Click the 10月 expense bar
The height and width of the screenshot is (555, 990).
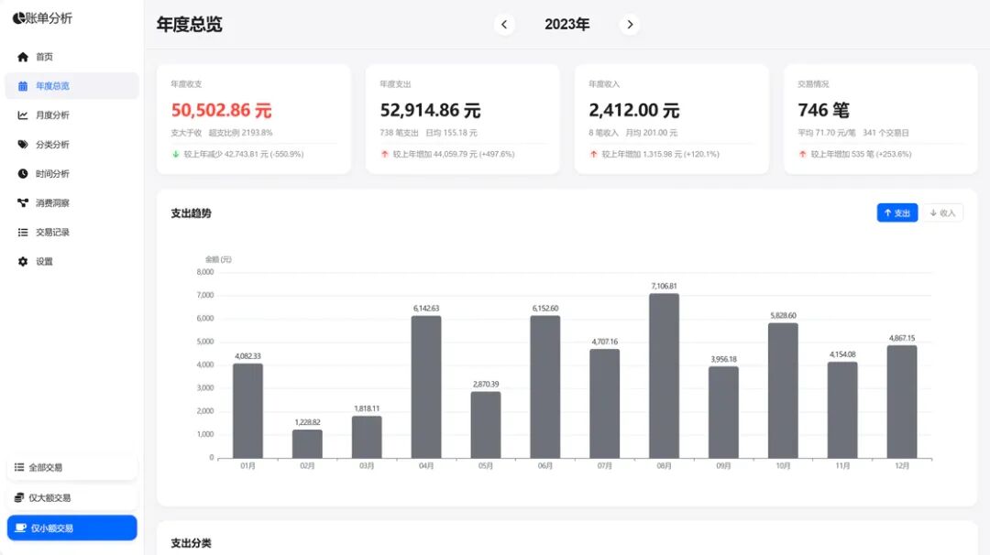783,390
